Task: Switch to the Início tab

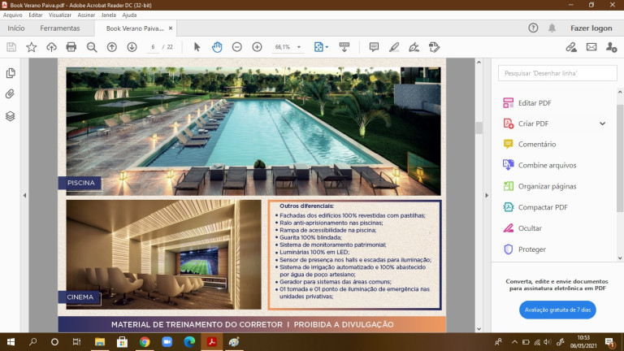Action: click(16, 28)
